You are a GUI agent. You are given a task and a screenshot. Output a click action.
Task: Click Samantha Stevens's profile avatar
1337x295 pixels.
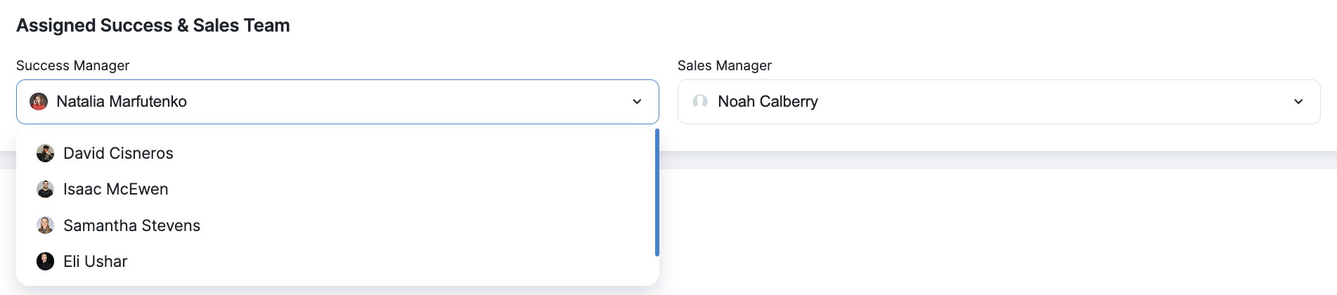[x=45, y=225]
